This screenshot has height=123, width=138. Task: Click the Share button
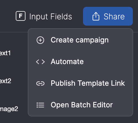pyautogui.click(x=108, y=16)
